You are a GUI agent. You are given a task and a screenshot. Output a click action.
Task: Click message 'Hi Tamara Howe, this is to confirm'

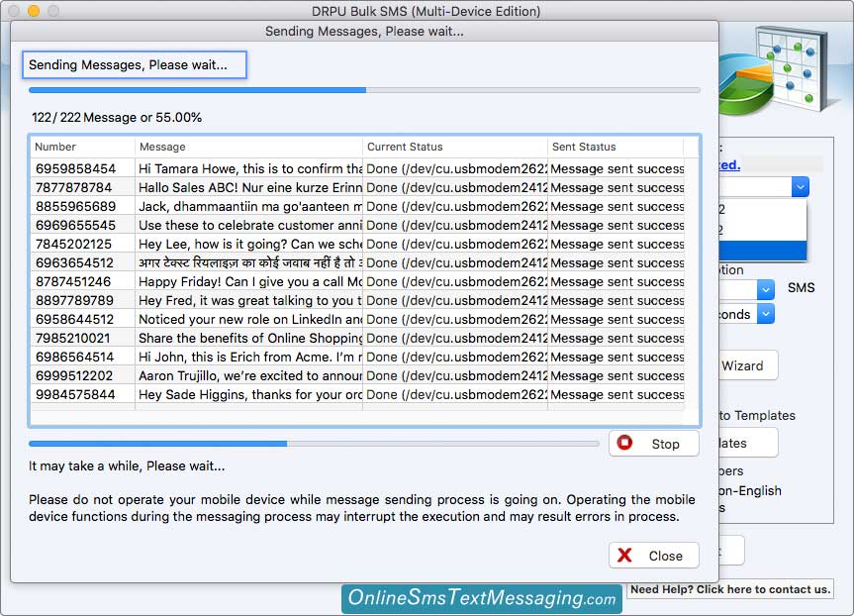coord(250,168)
